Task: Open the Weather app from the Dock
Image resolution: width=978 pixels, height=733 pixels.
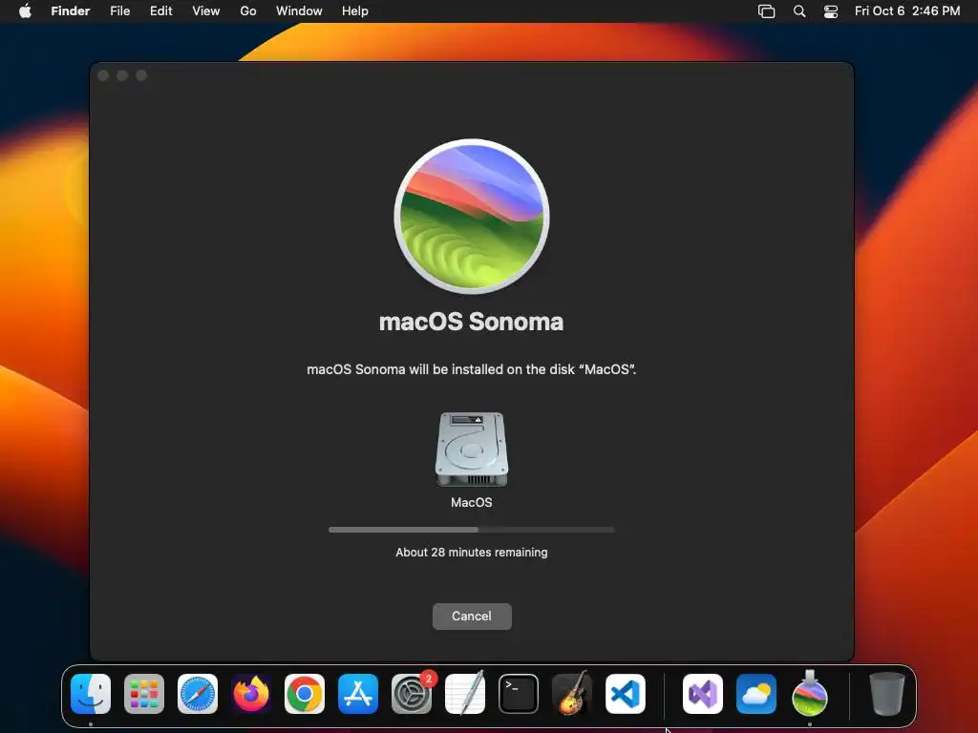Action: coord(756,694)
